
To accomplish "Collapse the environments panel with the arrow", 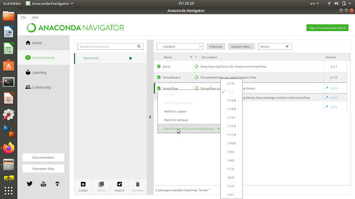I will coord(150,117).
